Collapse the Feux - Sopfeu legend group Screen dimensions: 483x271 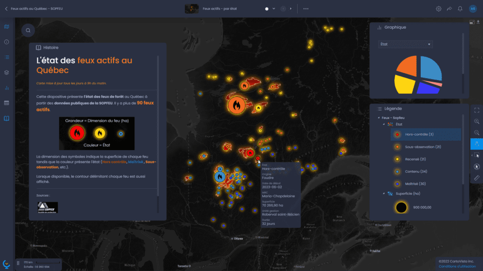click(x=379, y=118)
